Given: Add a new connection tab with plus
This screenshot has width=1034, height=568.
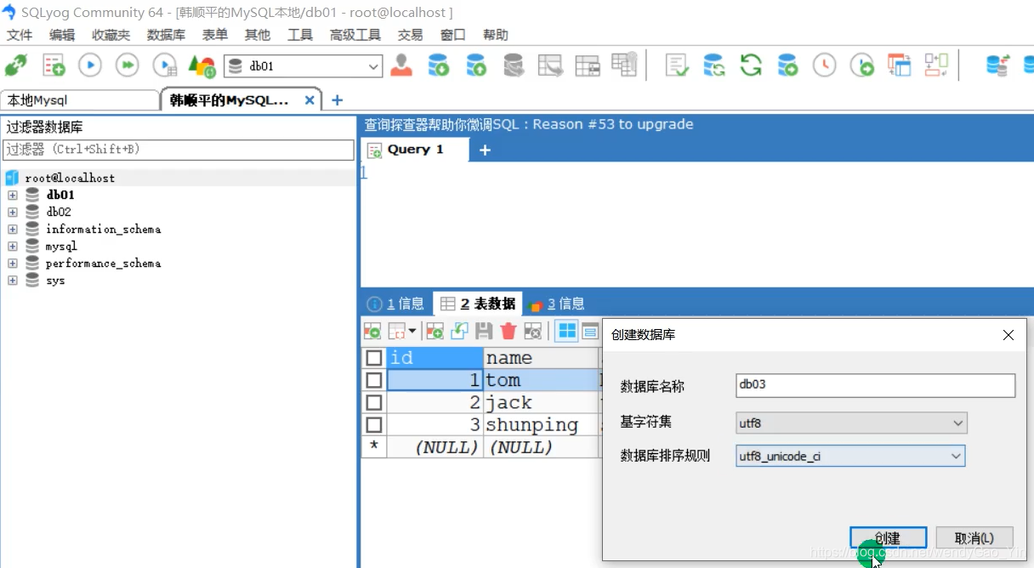Looking at the screenshot, I should 338,100.
